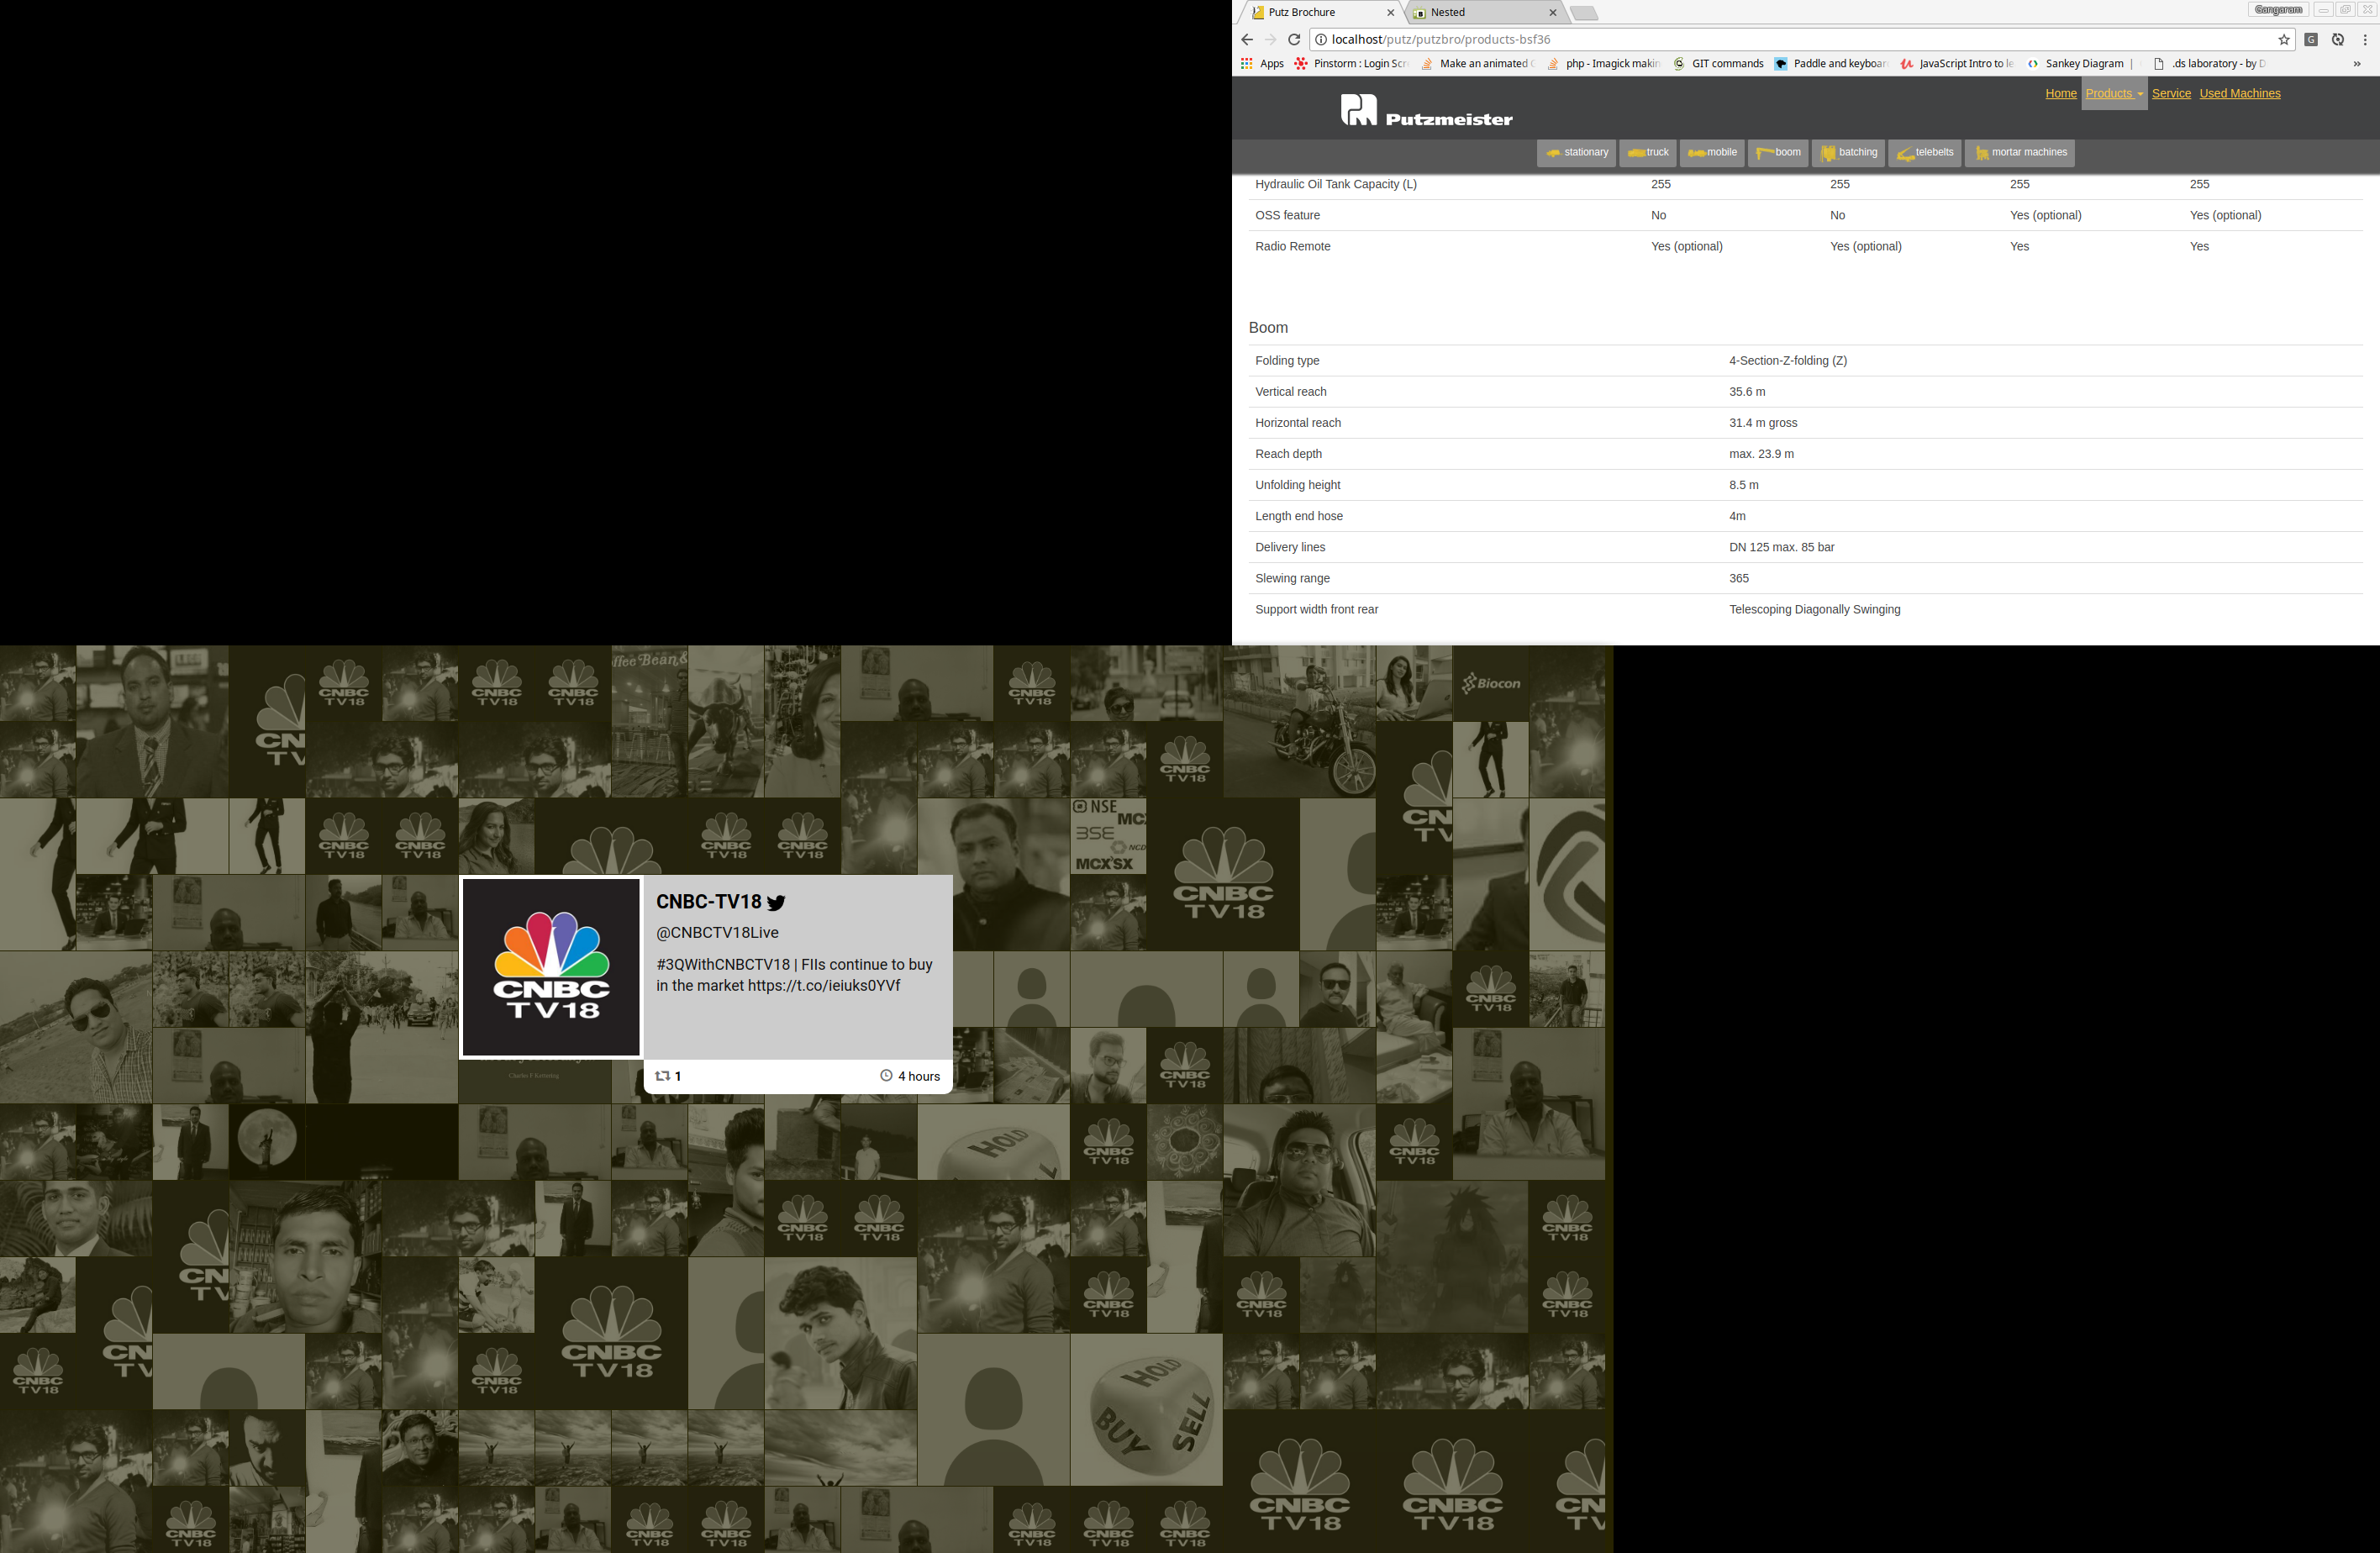Open the GIT commands bookmark
The height and width of the screenshot is (1553, 2380).
(1718, 64)
